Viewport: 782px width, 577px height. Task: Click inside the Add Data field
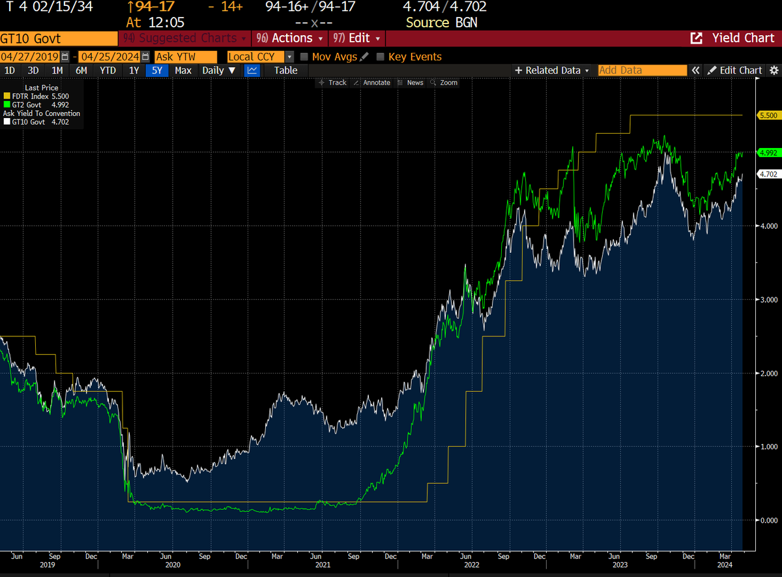point(642,70)
